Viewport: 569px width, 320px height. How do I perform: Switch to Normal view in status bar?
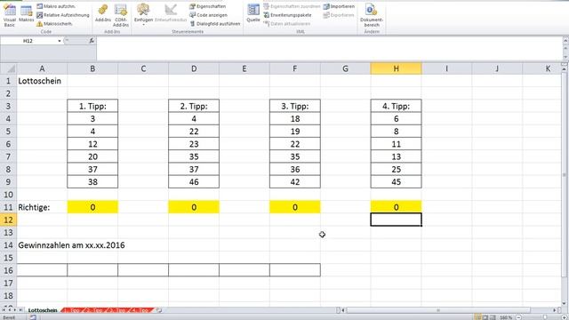point(478,317)
